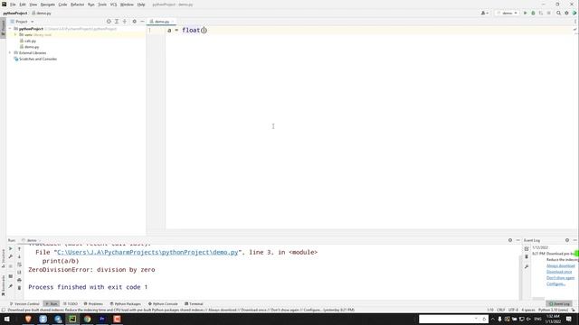Select calc.py in the Project tree
The width and height of the screenshot is (579, 325).
[30, 41]
